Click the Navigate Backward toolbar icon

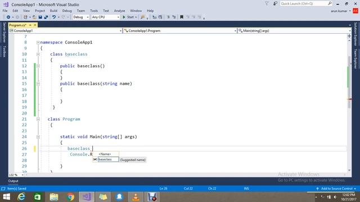pos(8,17)
